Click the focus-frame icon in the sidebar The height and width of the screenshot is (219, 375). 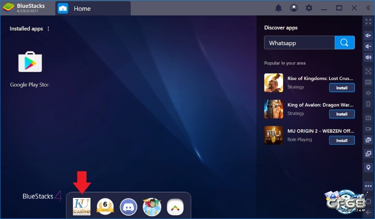pos(368,71)
